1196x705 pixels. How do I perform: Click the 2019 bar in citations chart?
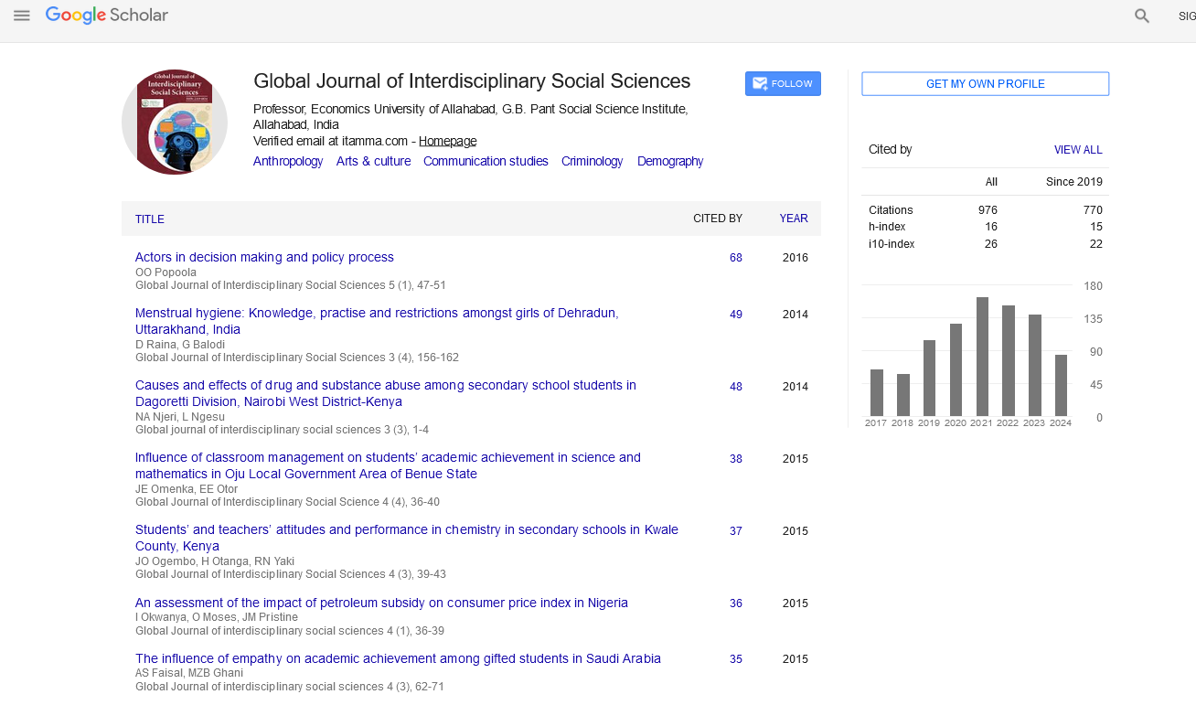click(x=929, y=378)
